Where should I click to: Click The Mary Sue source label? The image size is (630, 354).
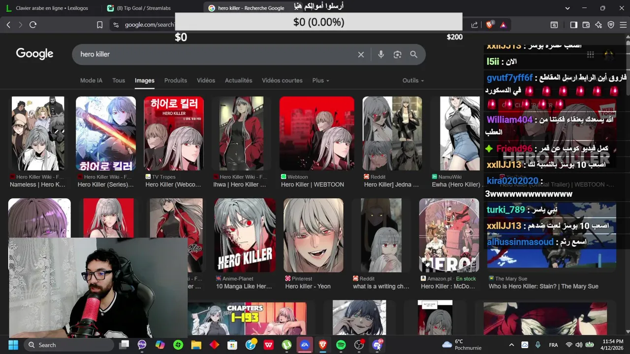511,278
